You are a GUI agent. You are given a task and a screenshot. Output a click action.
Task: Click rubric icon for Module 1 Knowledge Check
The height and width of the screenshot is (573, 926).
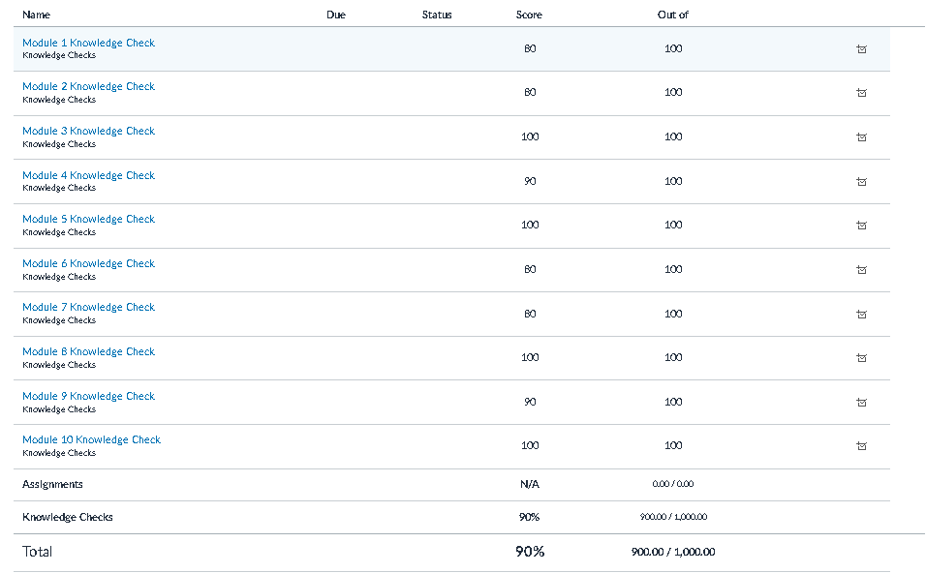(x=861, y=48)
